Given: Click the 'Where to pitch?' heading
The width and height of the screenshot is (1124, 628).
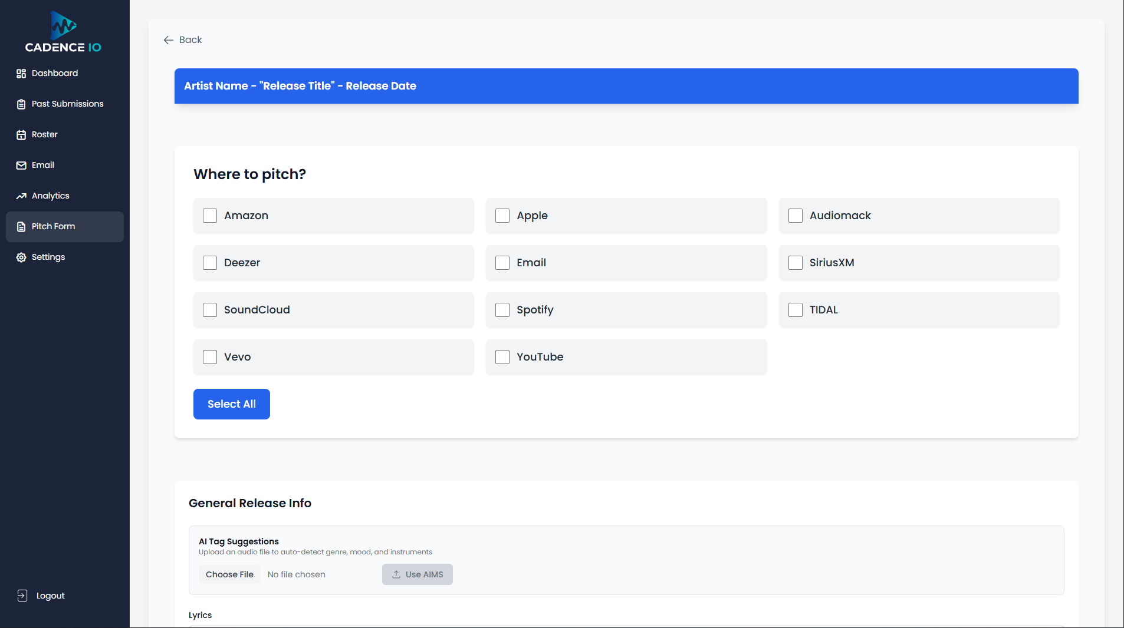Looking at the screenshot, I should click(250, 174).
